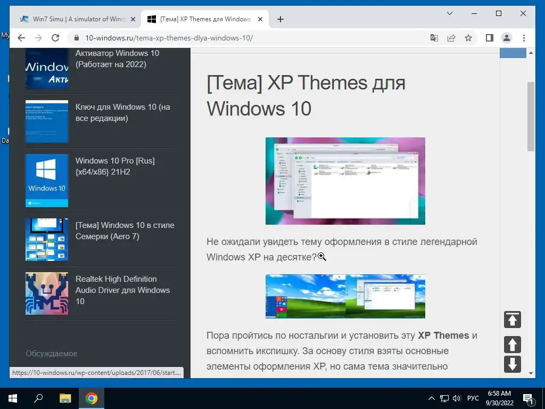Viewport: 545px width, 409px height.
Task: Open Активатор Windows 10 link
Action: tap(118, 59)
